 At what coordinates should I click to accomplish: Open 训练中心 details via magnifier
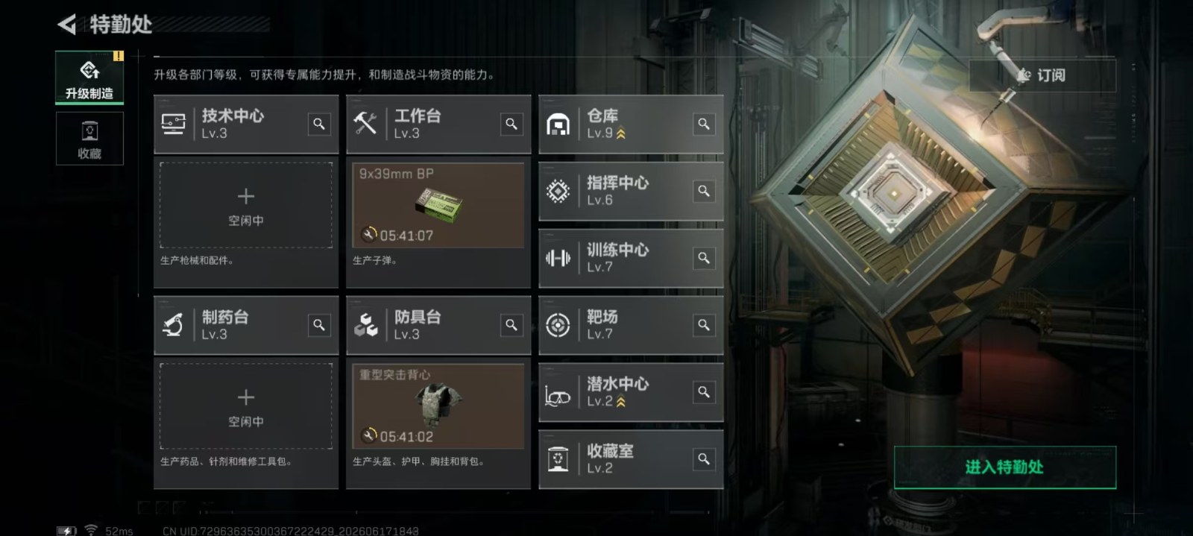pos(704,258)
